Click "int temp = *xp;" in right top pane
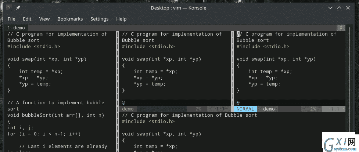Viewport: 359px width, 152px height. click(270, 72)
